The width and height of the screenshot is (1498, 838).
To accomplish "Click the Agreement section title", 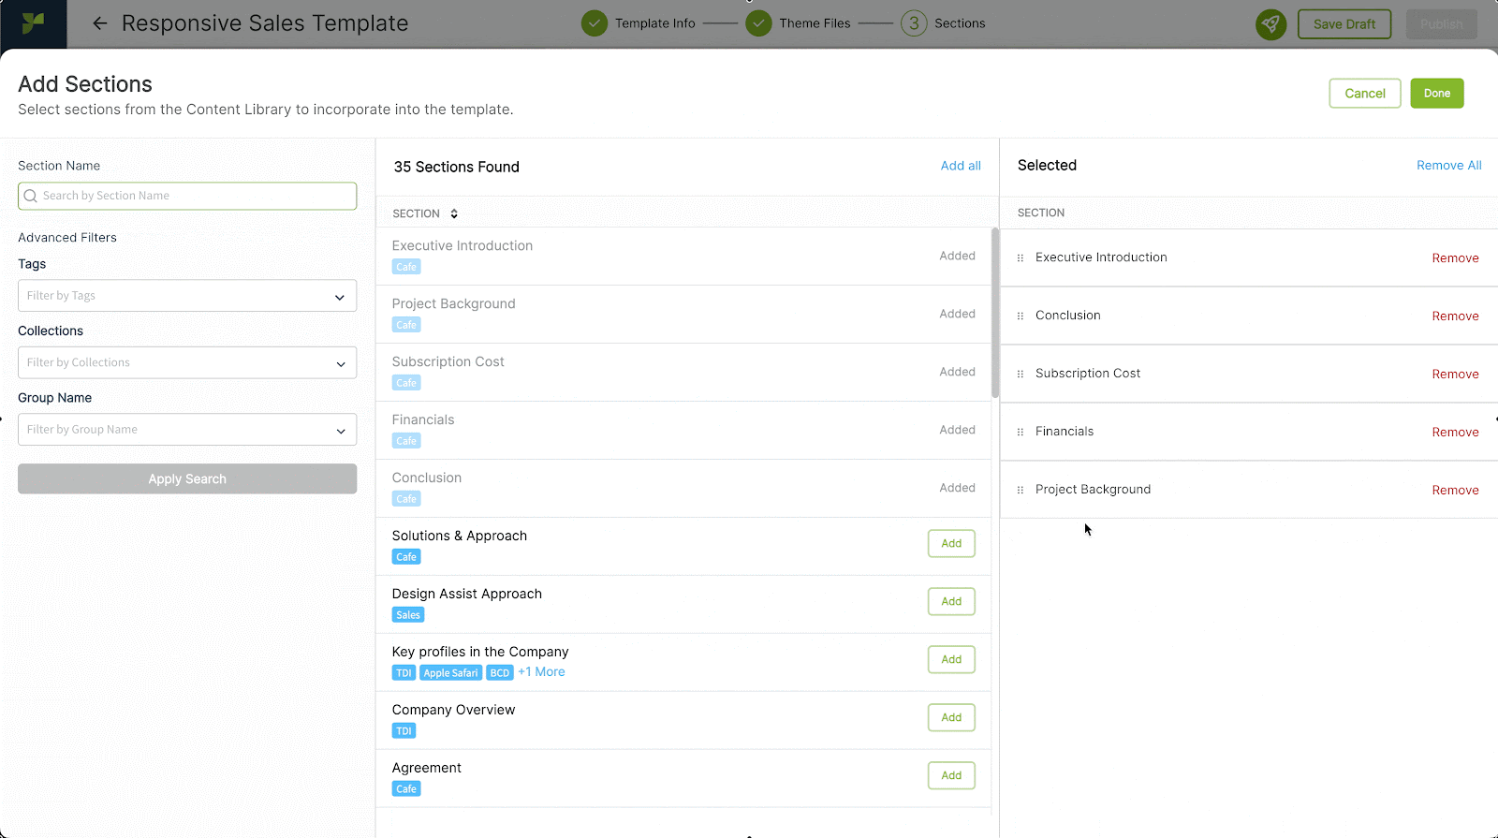I will click(x=426, y=768).
